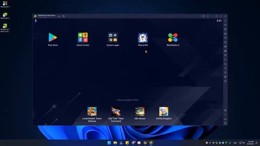Open Infinity Kingdom game
The height and width of the screenshot is (146, 260).
point(164,112)
